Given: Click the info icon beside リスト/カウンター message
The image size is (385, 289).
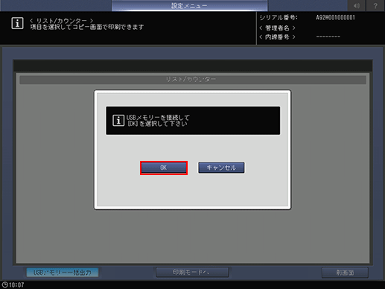Looking at the screenshot, I should [17, 23].
